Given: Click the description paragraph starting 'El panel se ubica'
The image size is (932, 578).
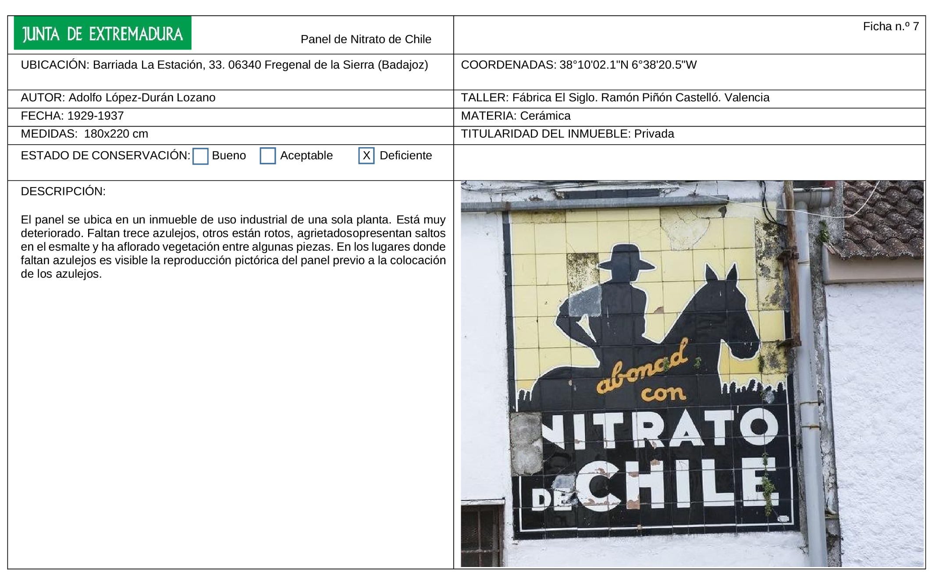Looking at the screenshot, I should [x=233, y=247].
